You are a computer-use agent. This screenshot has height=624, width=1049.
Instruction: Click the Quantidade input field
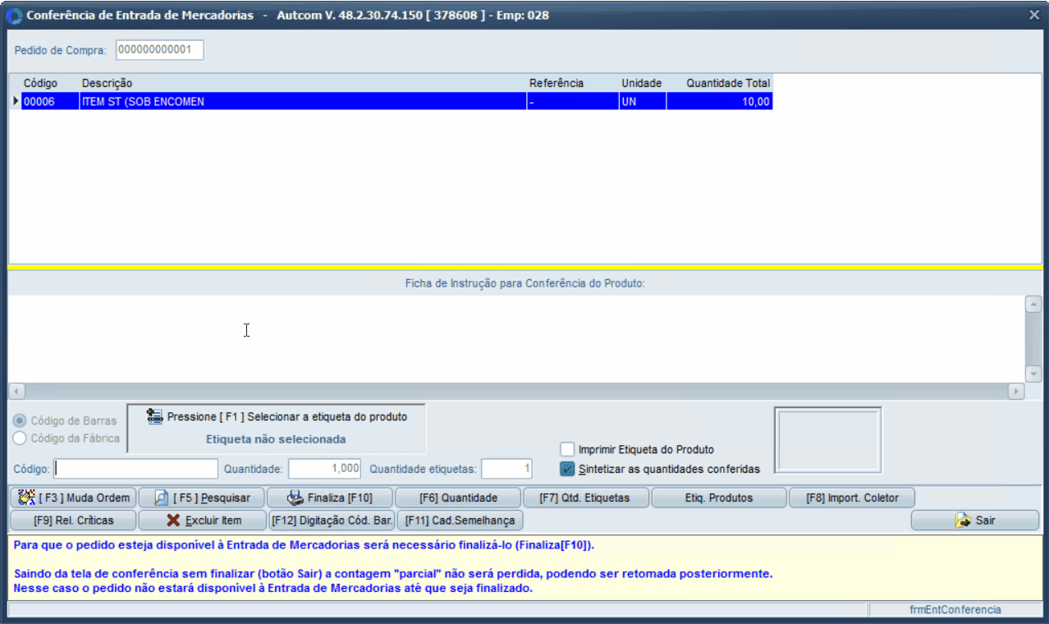(x=325, y=469)
